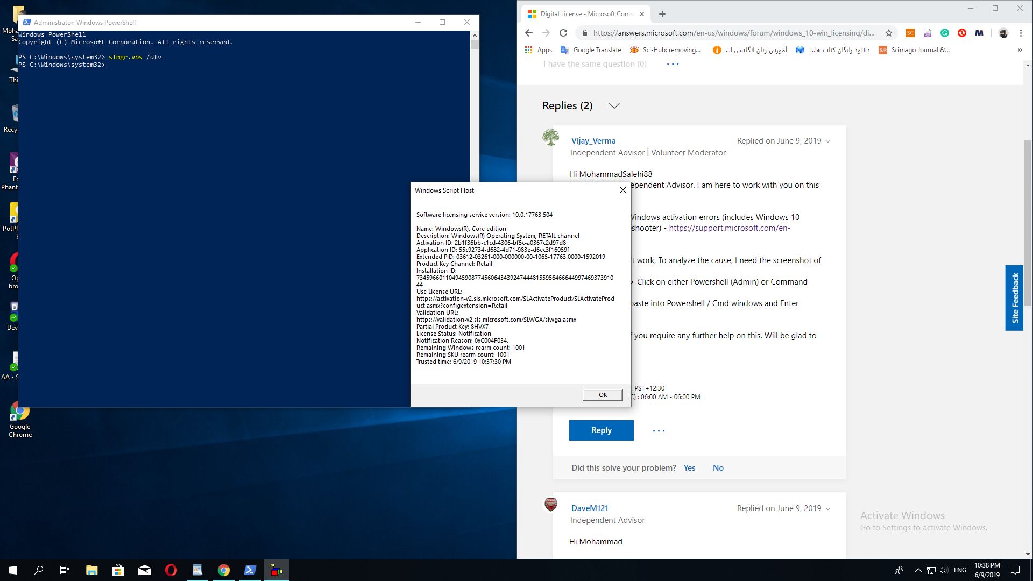Click the Grammarly extension icon
The width and height of the screenshot is (1033, 581).
(945, 33)
